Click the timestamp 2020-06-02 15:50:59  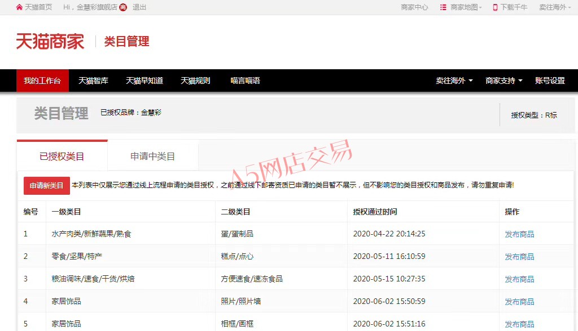389,301
